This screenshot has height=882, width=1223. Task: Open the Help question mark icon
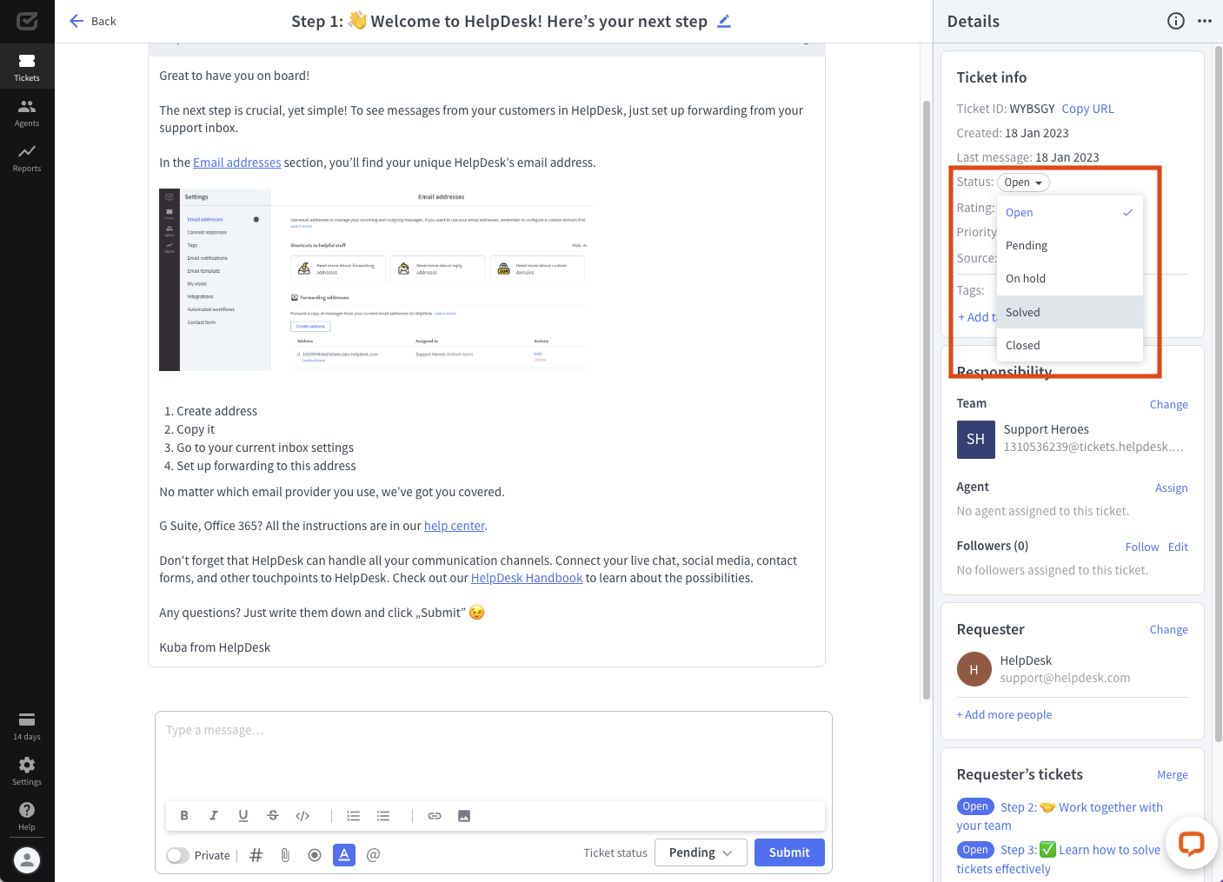[27, 816]
